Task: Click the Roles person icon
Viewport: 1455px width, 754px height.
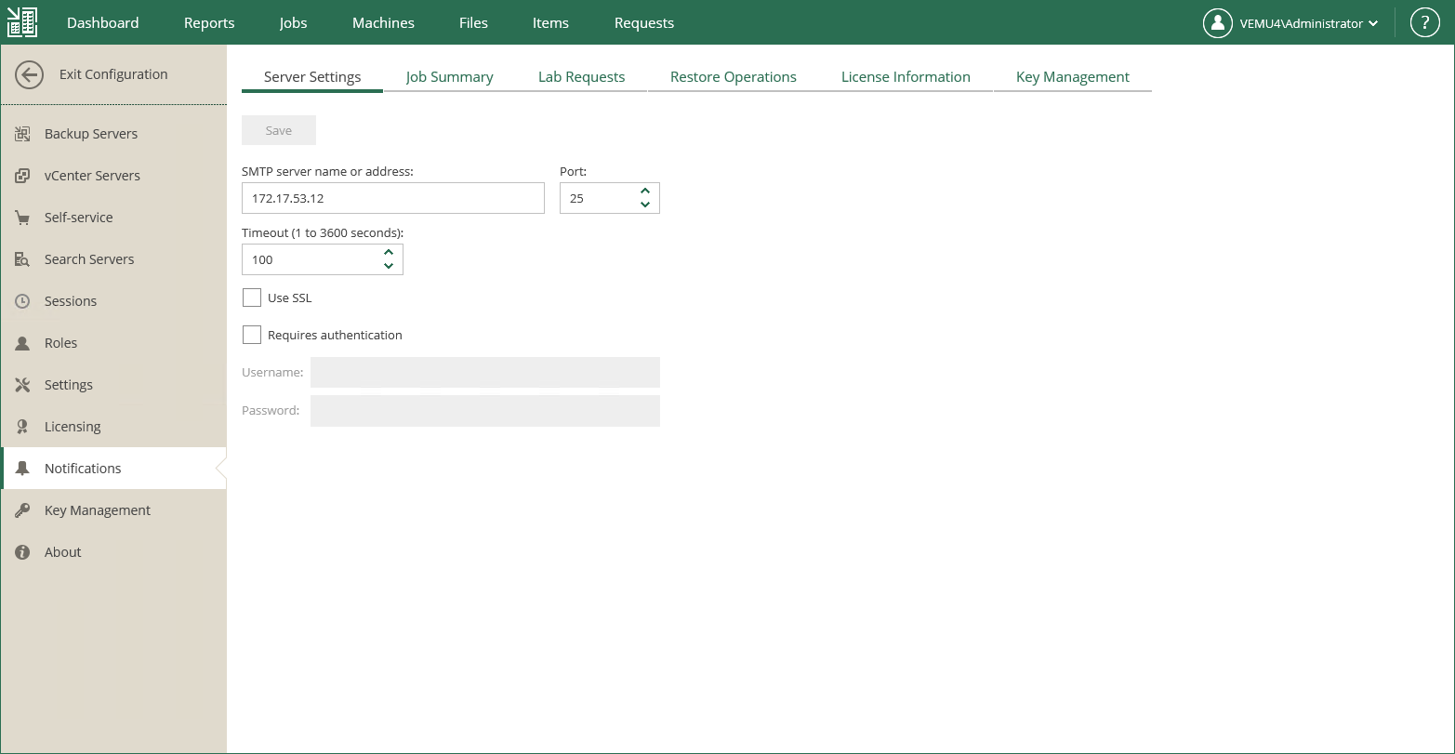Action: (22, 343)
